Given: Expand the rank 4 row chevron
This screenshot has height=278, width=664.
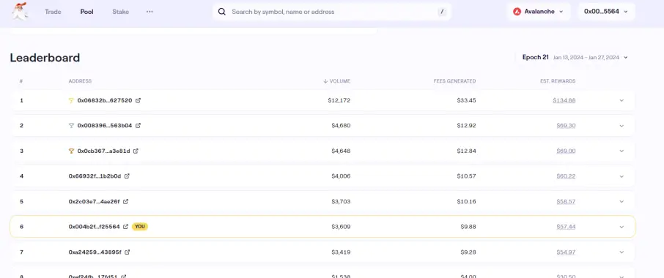Looking at the screenshot, I should pos(621,176).
